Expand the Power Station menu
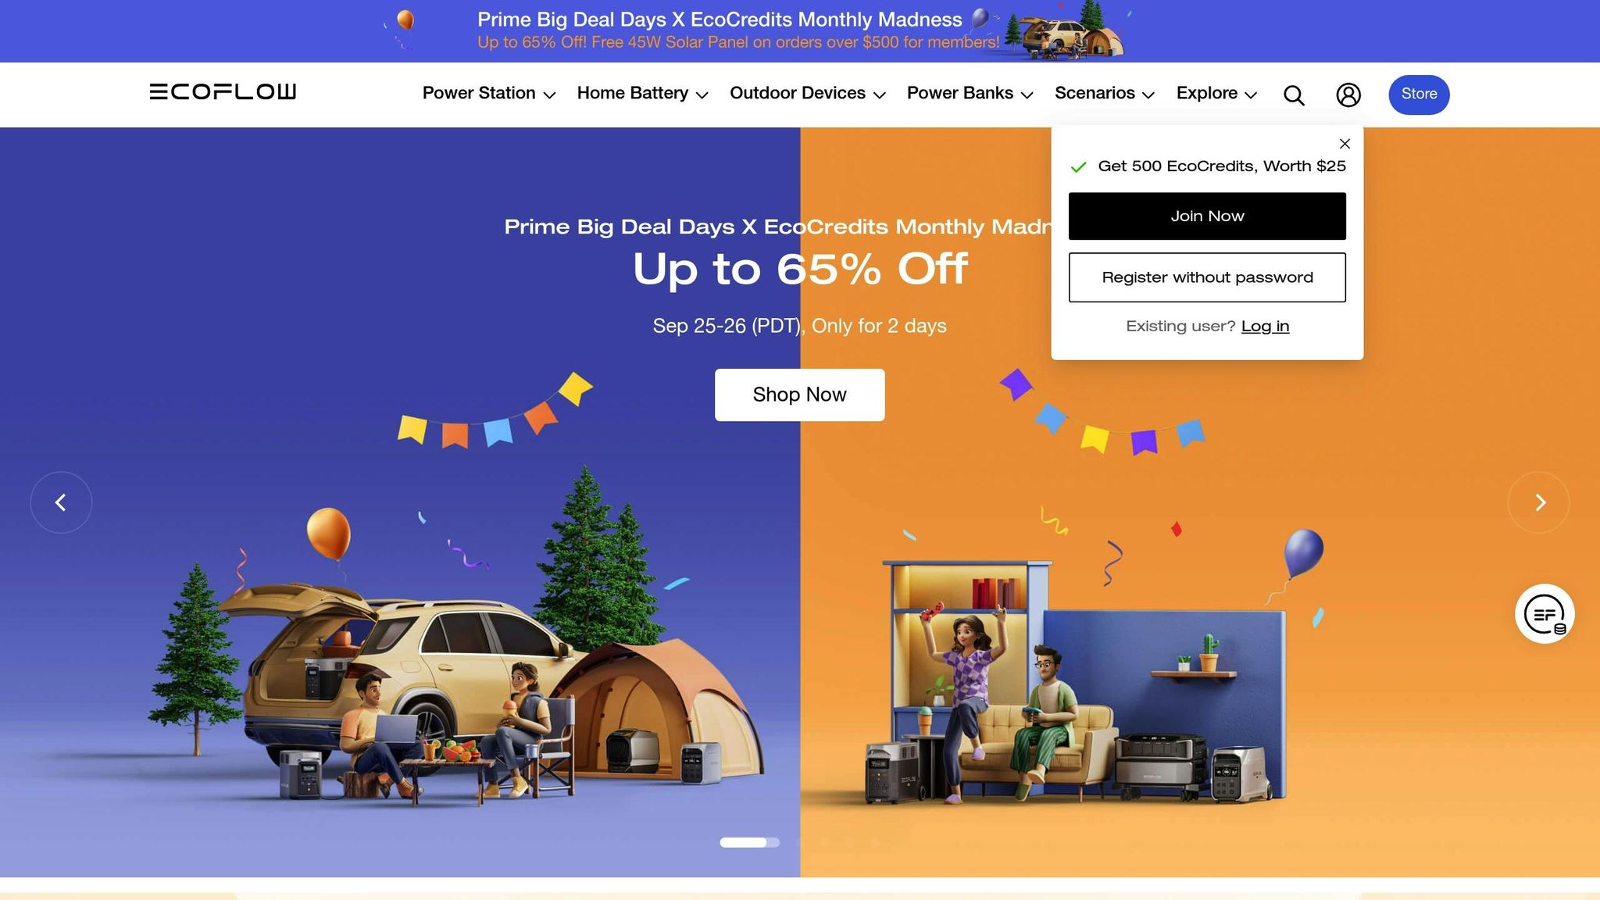 click(x=489, y=94)
